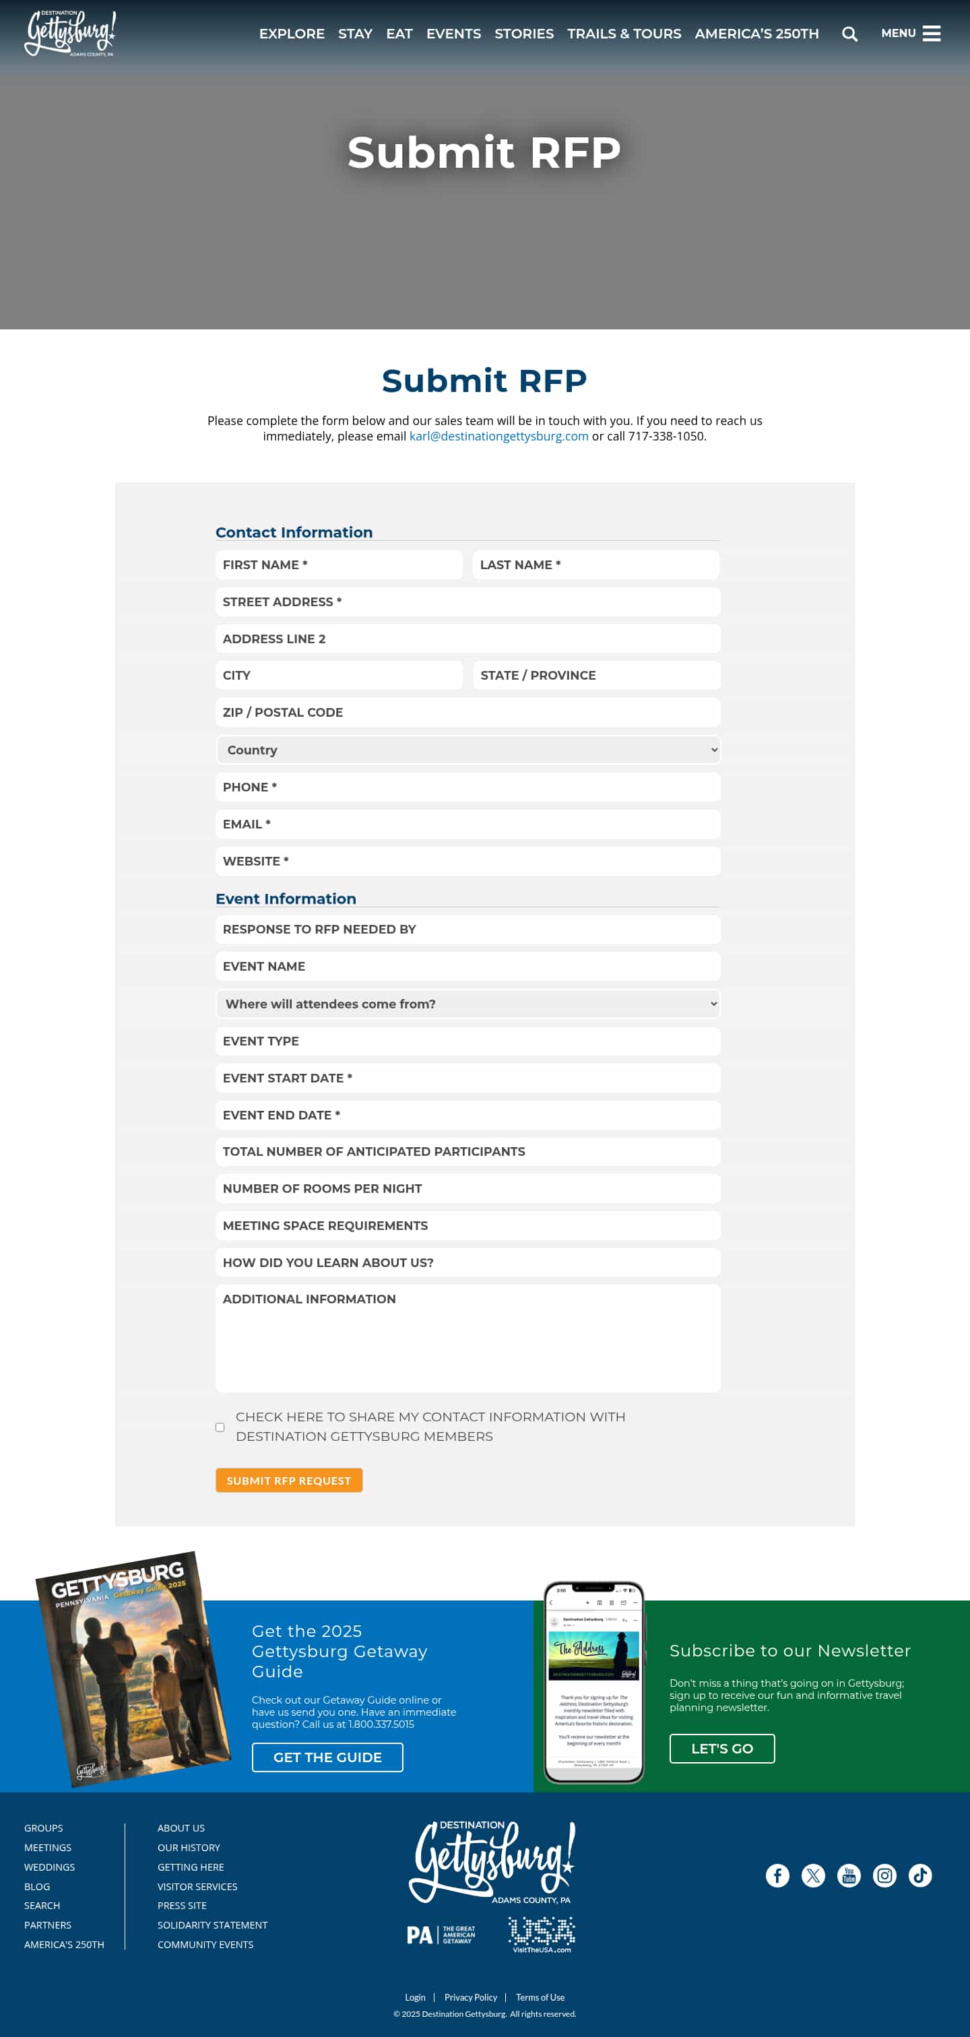Viewport: 970px width, 2037px height.
Task: Email karl@destinationgettysburg.com link
Action: [498, 436]
